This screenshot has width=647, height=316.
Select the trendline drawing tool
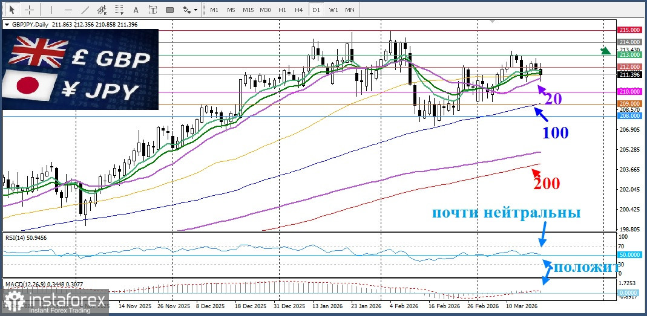pos(85,10)
